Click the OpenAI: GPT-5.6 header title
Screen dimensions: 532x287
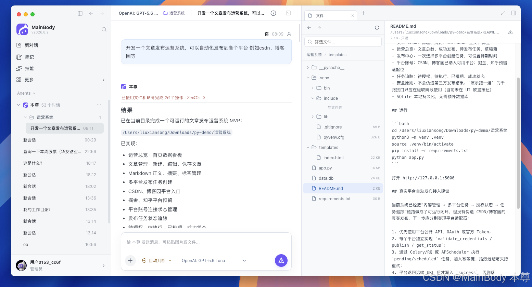(x=138, y=13)
